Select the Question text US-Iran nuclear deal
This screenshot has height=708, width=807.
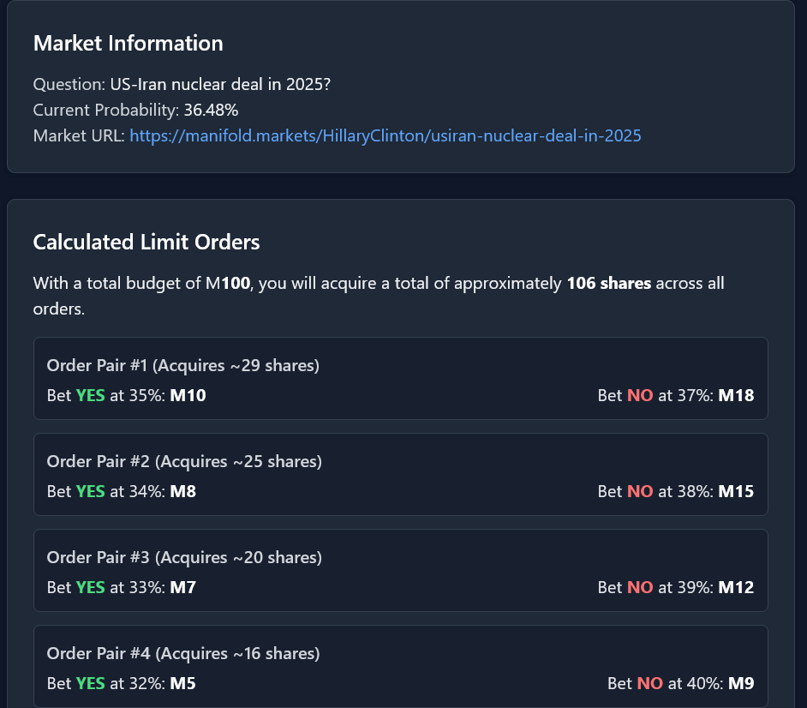coord(220,85)
